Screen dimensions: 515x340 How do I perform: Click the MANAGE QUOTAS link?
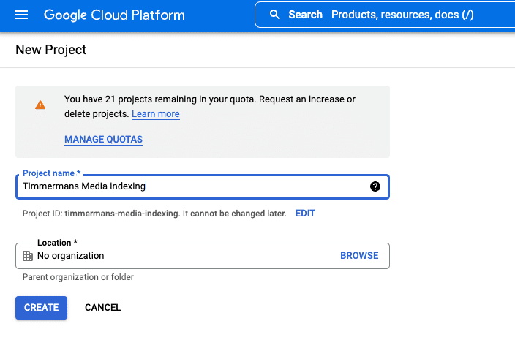103,139
